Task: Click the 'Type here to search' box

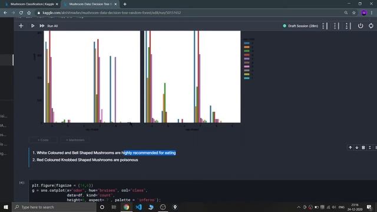Action: tap(54, 207)
